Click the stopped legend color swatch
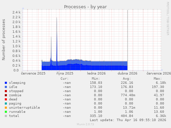Viewport: 171px width, 128px height. click(6, 91)
